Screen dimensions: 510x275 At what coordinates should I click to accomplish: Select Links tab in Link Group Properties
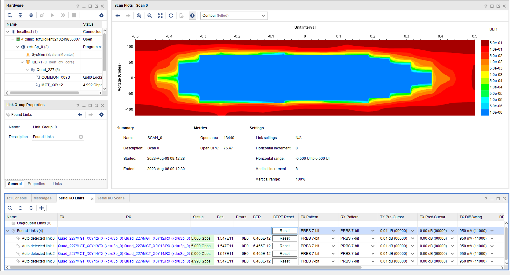(57, 184)
